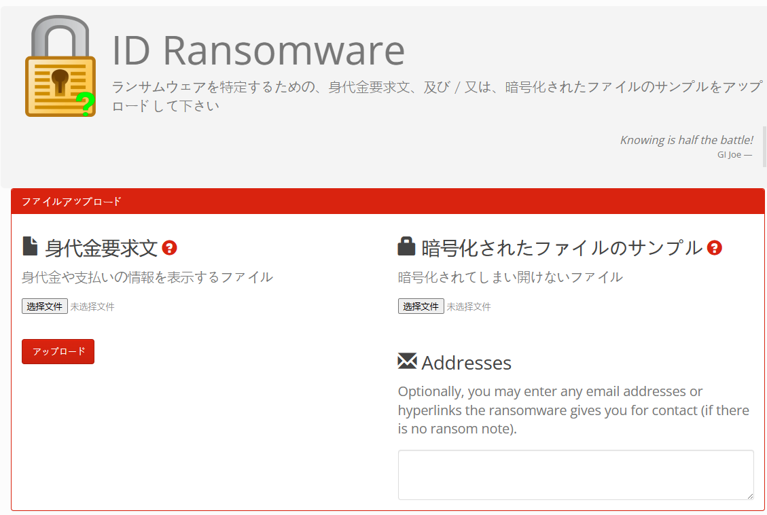Choose ransom note file with 选择文件 button
The image size is (767, 515).
(x=45, y=306)
